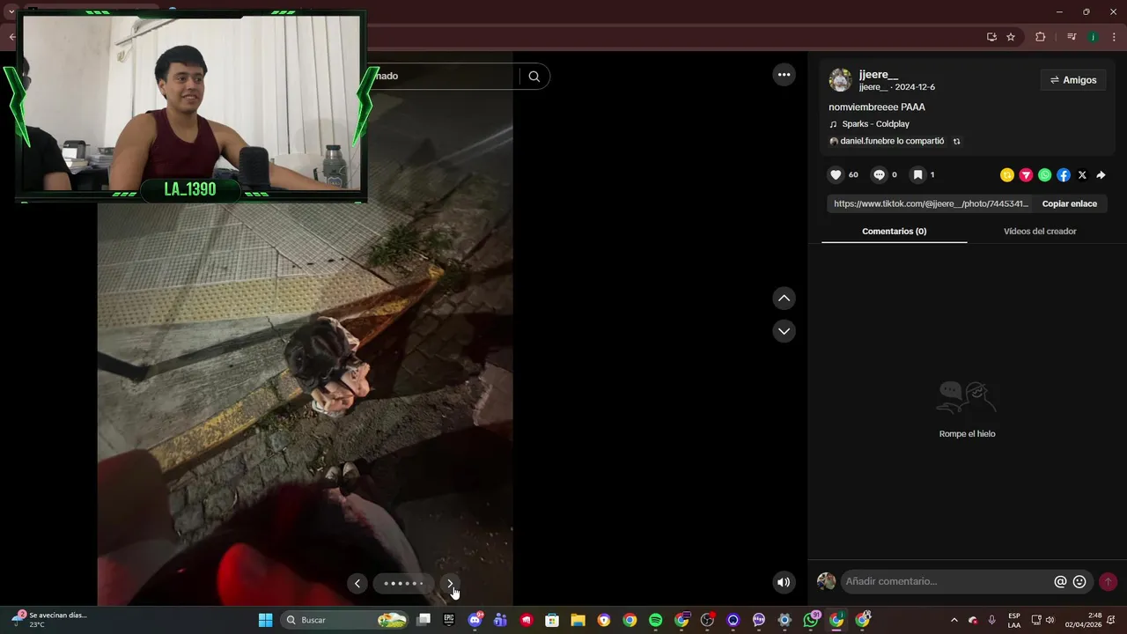
Task: Select the Comentarios (0) tab
Action: coord(894,232)
